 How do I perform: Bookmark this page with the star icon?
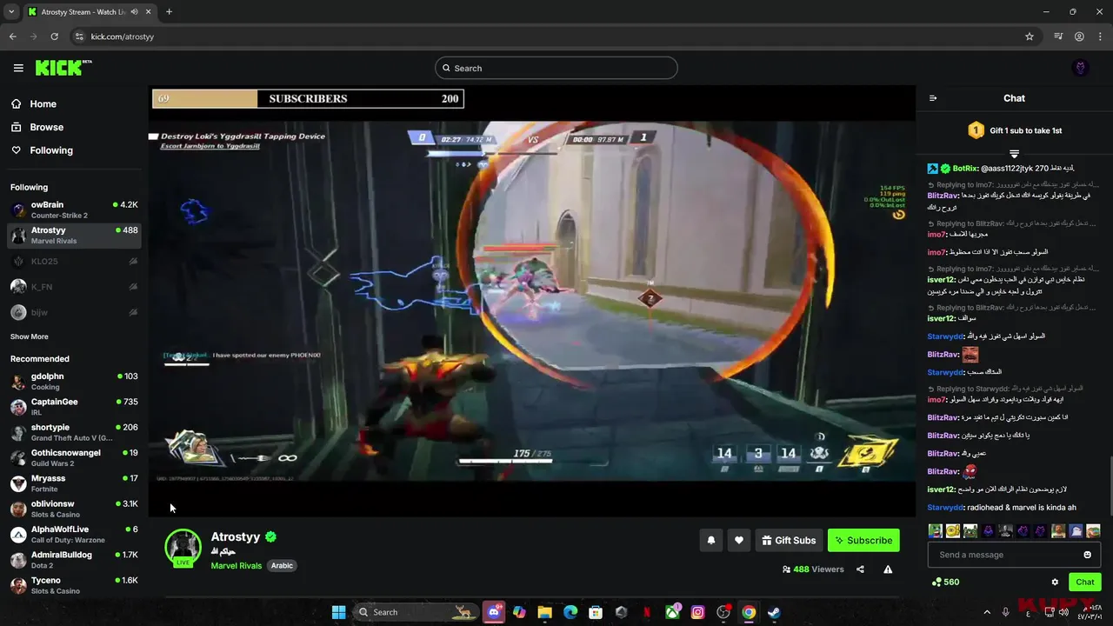pyautogui.click(x=1030, y=37)
